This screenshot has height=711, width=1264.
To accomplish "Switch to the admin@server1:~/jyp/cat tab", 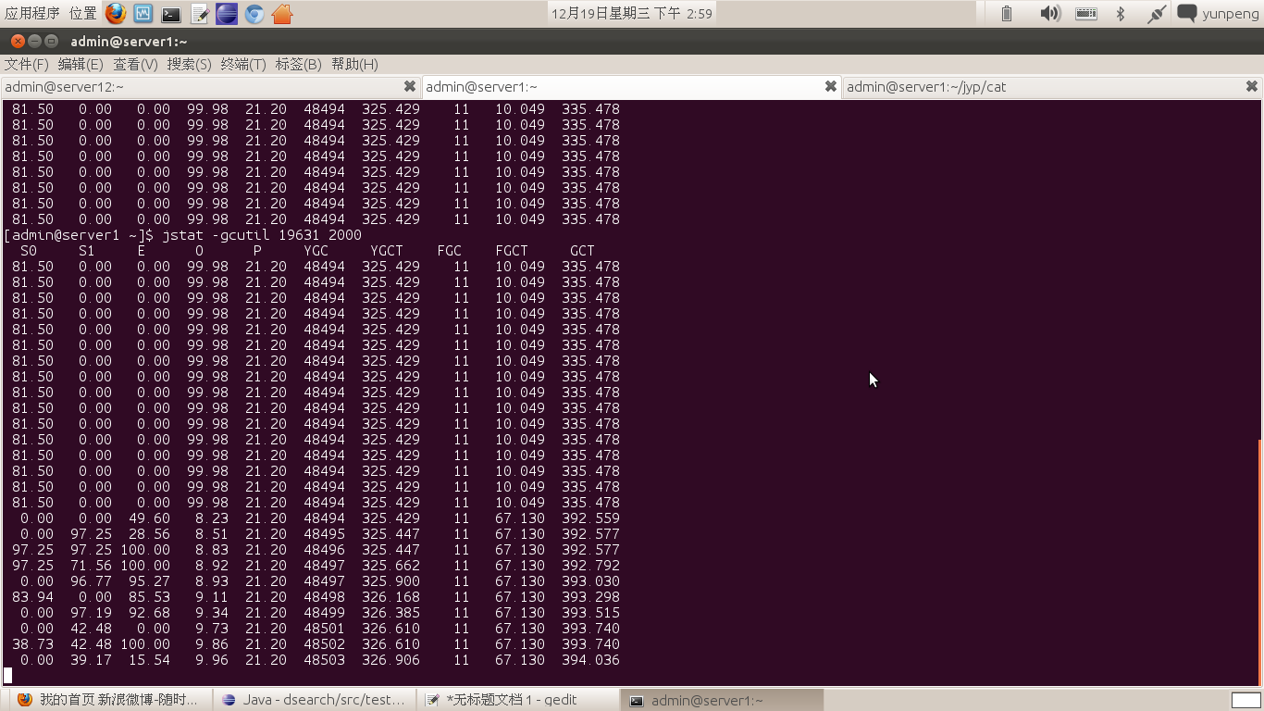I will point(1053,87).
